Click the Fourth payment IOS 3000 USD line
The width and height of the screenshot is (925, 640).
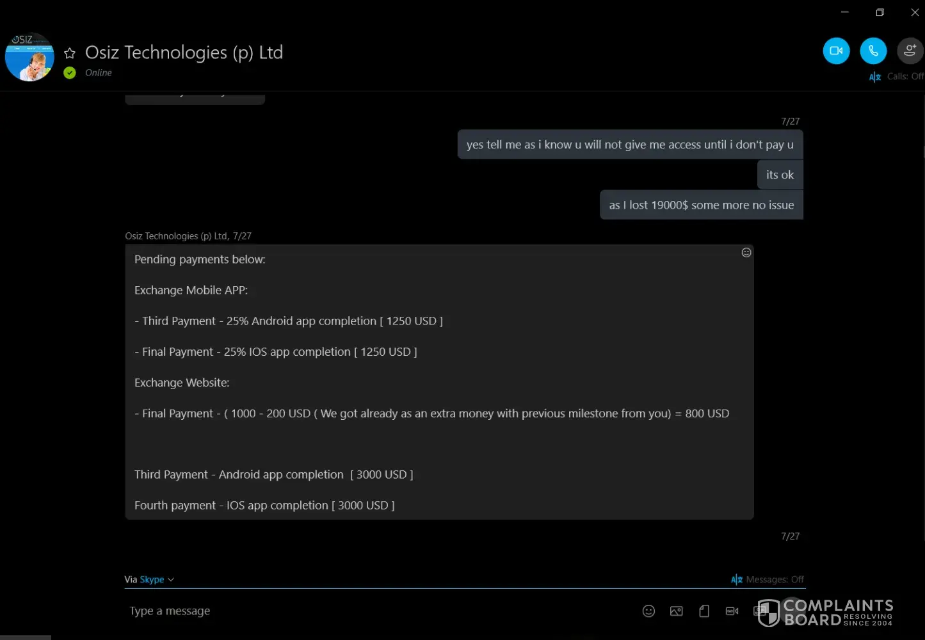(x=264, y=505)
